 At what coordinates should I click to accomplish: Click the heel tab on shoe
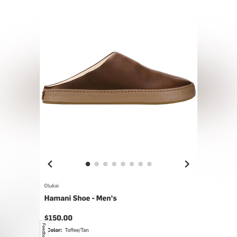click(x=43, y=95)
